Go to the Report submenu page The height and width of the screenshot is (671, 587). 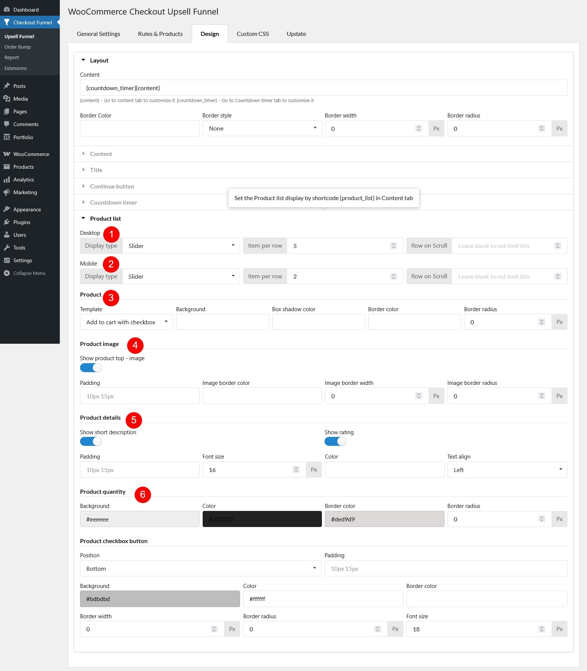12,57
